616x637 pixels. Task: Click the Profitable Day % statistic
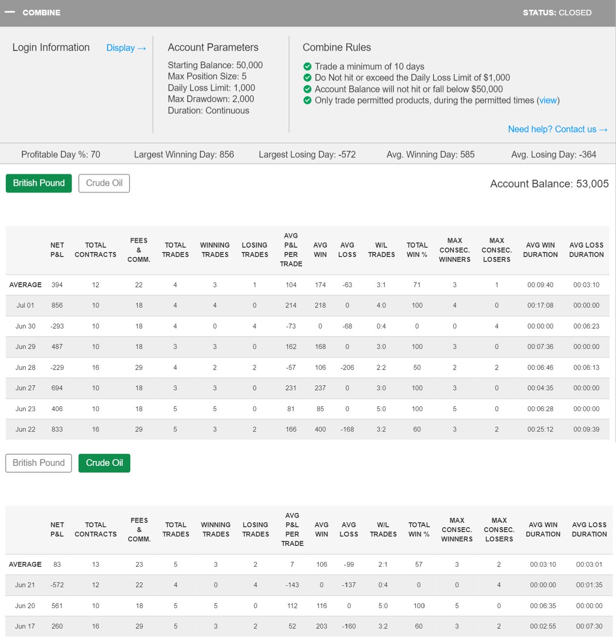[60, 155]
